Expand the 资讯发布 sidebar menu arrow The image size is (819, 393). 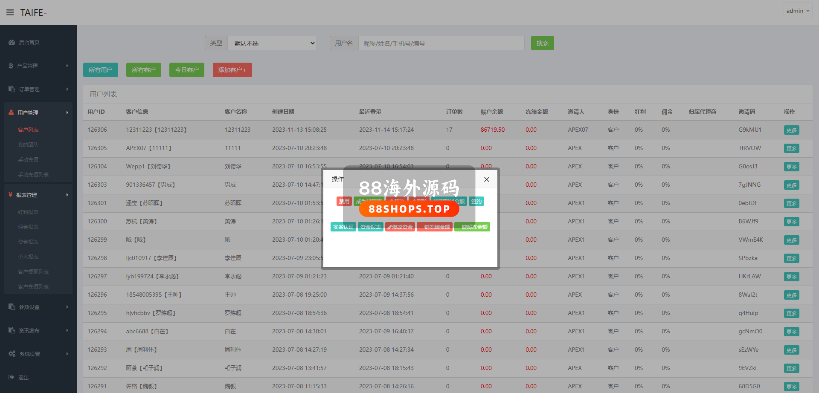pos(67,330)
